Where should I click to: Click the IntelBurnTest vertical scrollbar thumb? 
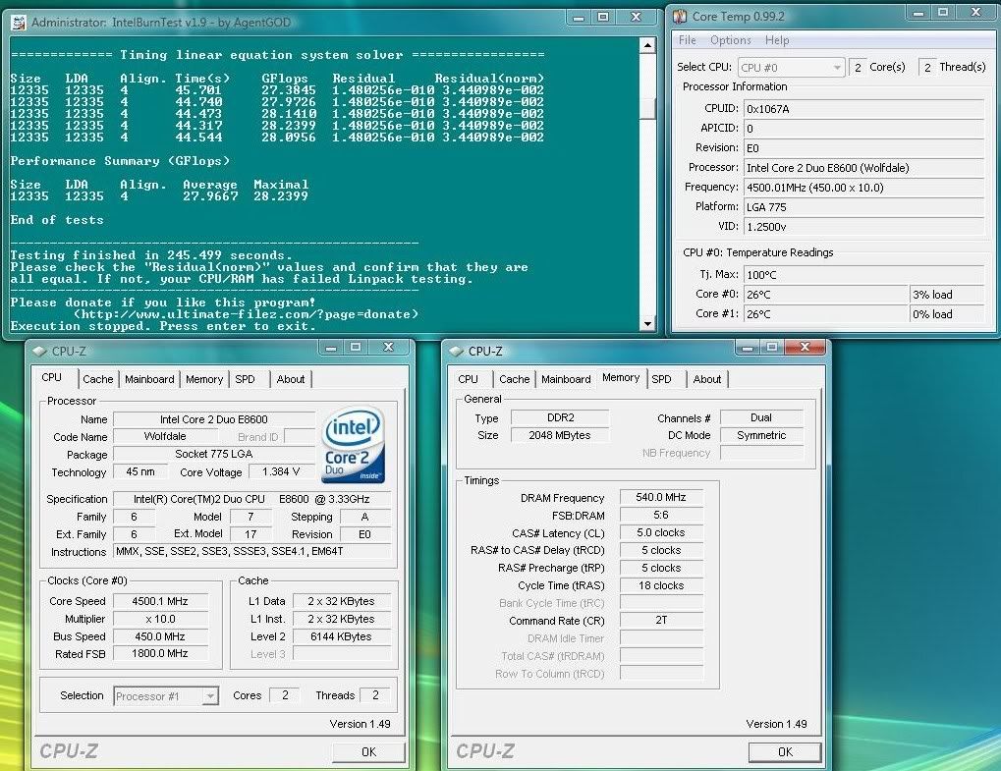coord(647,108)
